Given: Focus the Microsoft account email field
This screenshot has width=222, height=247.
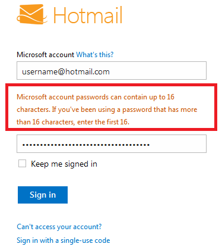Looking at the screenshot, I should (x=112, y=71).
